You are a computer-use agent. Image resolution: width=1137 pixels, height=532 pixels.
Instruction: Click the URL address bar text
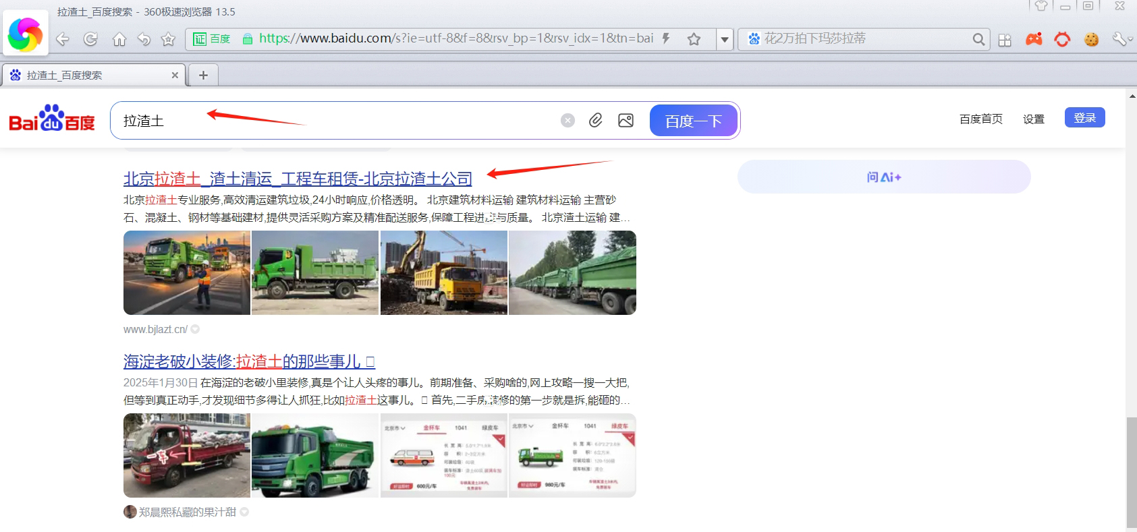coord(456,38)
